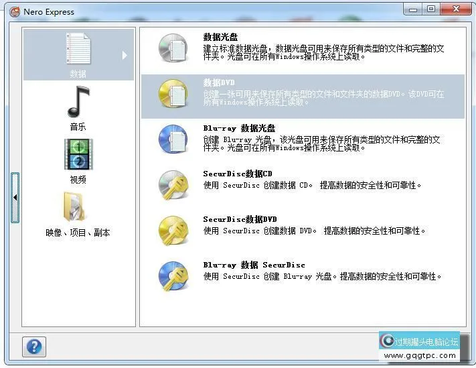Click description starting 建立标准数据光盘
This screenshot has height=368, width=476.
(x=323, y=52)
